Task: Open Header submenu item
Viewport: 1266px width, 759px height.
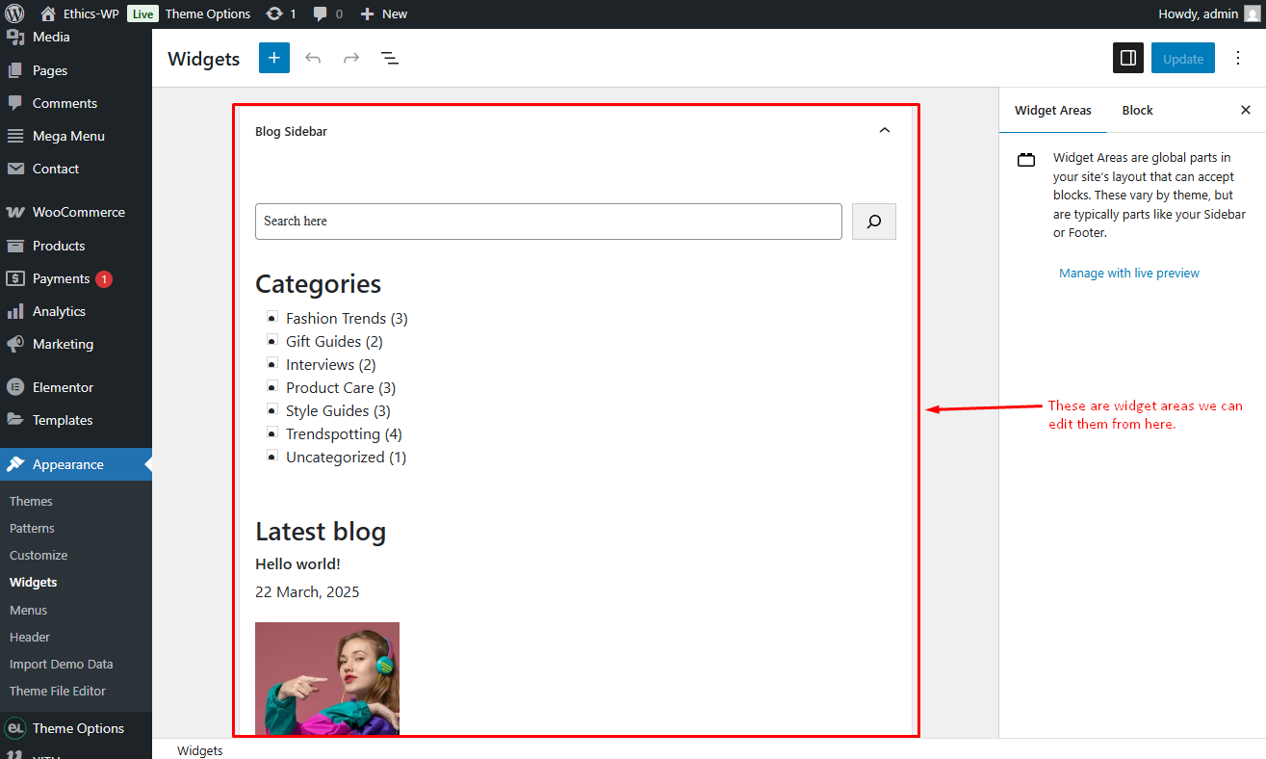Action: click(30, 637)
